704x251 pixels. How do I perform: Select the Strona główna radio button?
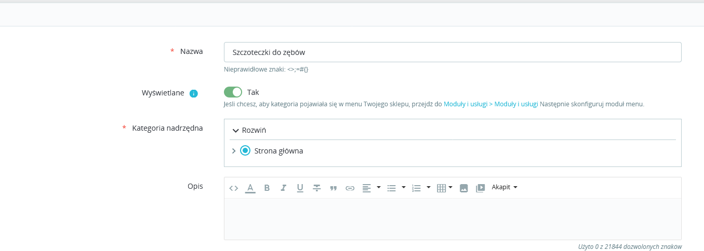tap(245, 151)
